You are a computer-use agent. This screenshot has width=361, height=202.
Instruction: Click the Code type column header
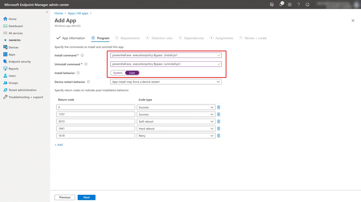(145, 100)
